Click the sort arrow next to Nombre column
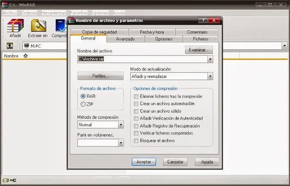 tap(26, 56)
